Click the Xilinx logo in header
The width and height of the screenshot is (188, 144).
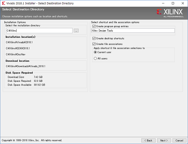170,13
